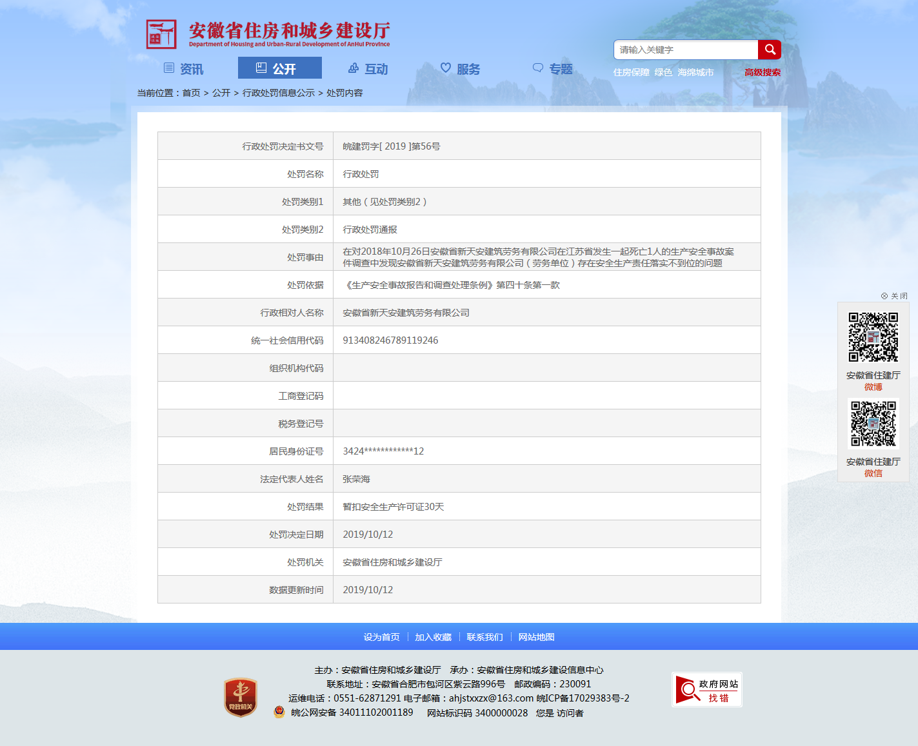Open the 网站地图 footer link

tap(536, 637)
